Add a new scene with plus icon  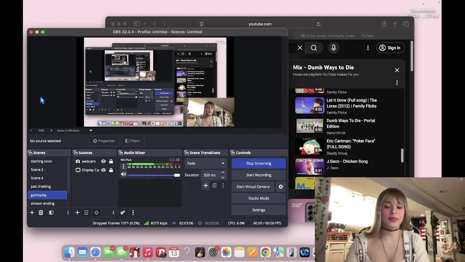click(32, 213)
